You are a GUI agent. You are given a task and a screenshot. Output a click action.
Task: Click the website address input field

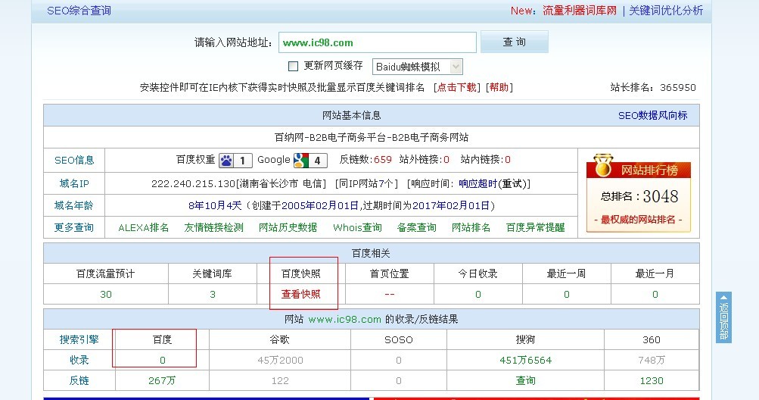[378, 42]
